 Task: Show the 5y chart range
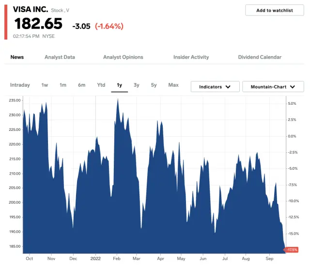pos(154,85)
